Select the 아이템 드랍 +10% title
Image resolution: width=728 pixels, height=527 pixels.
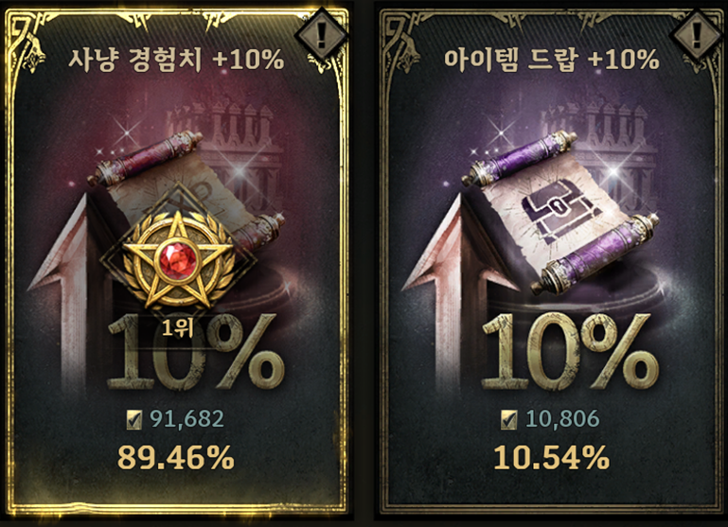tap(552, 60)
